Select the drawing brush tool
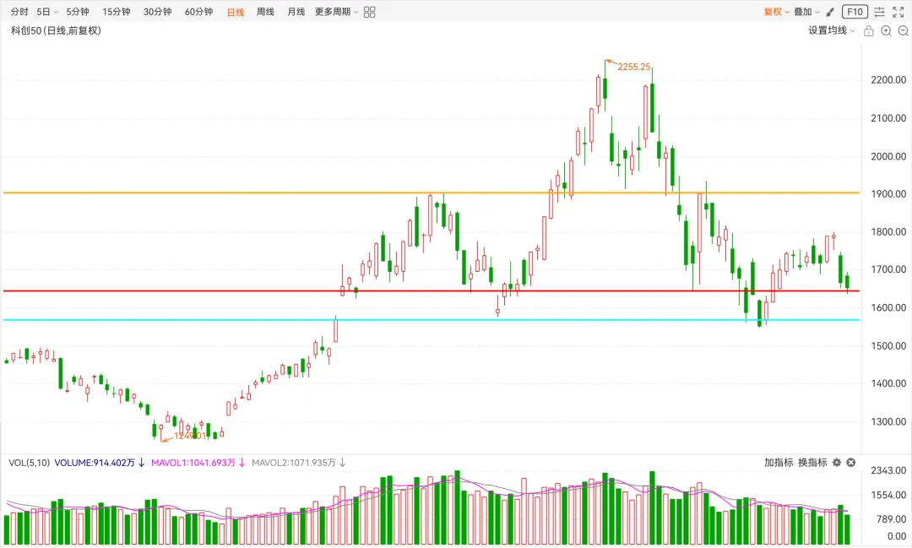The height and width of the screenshot is (548, 912). [830, 12]
